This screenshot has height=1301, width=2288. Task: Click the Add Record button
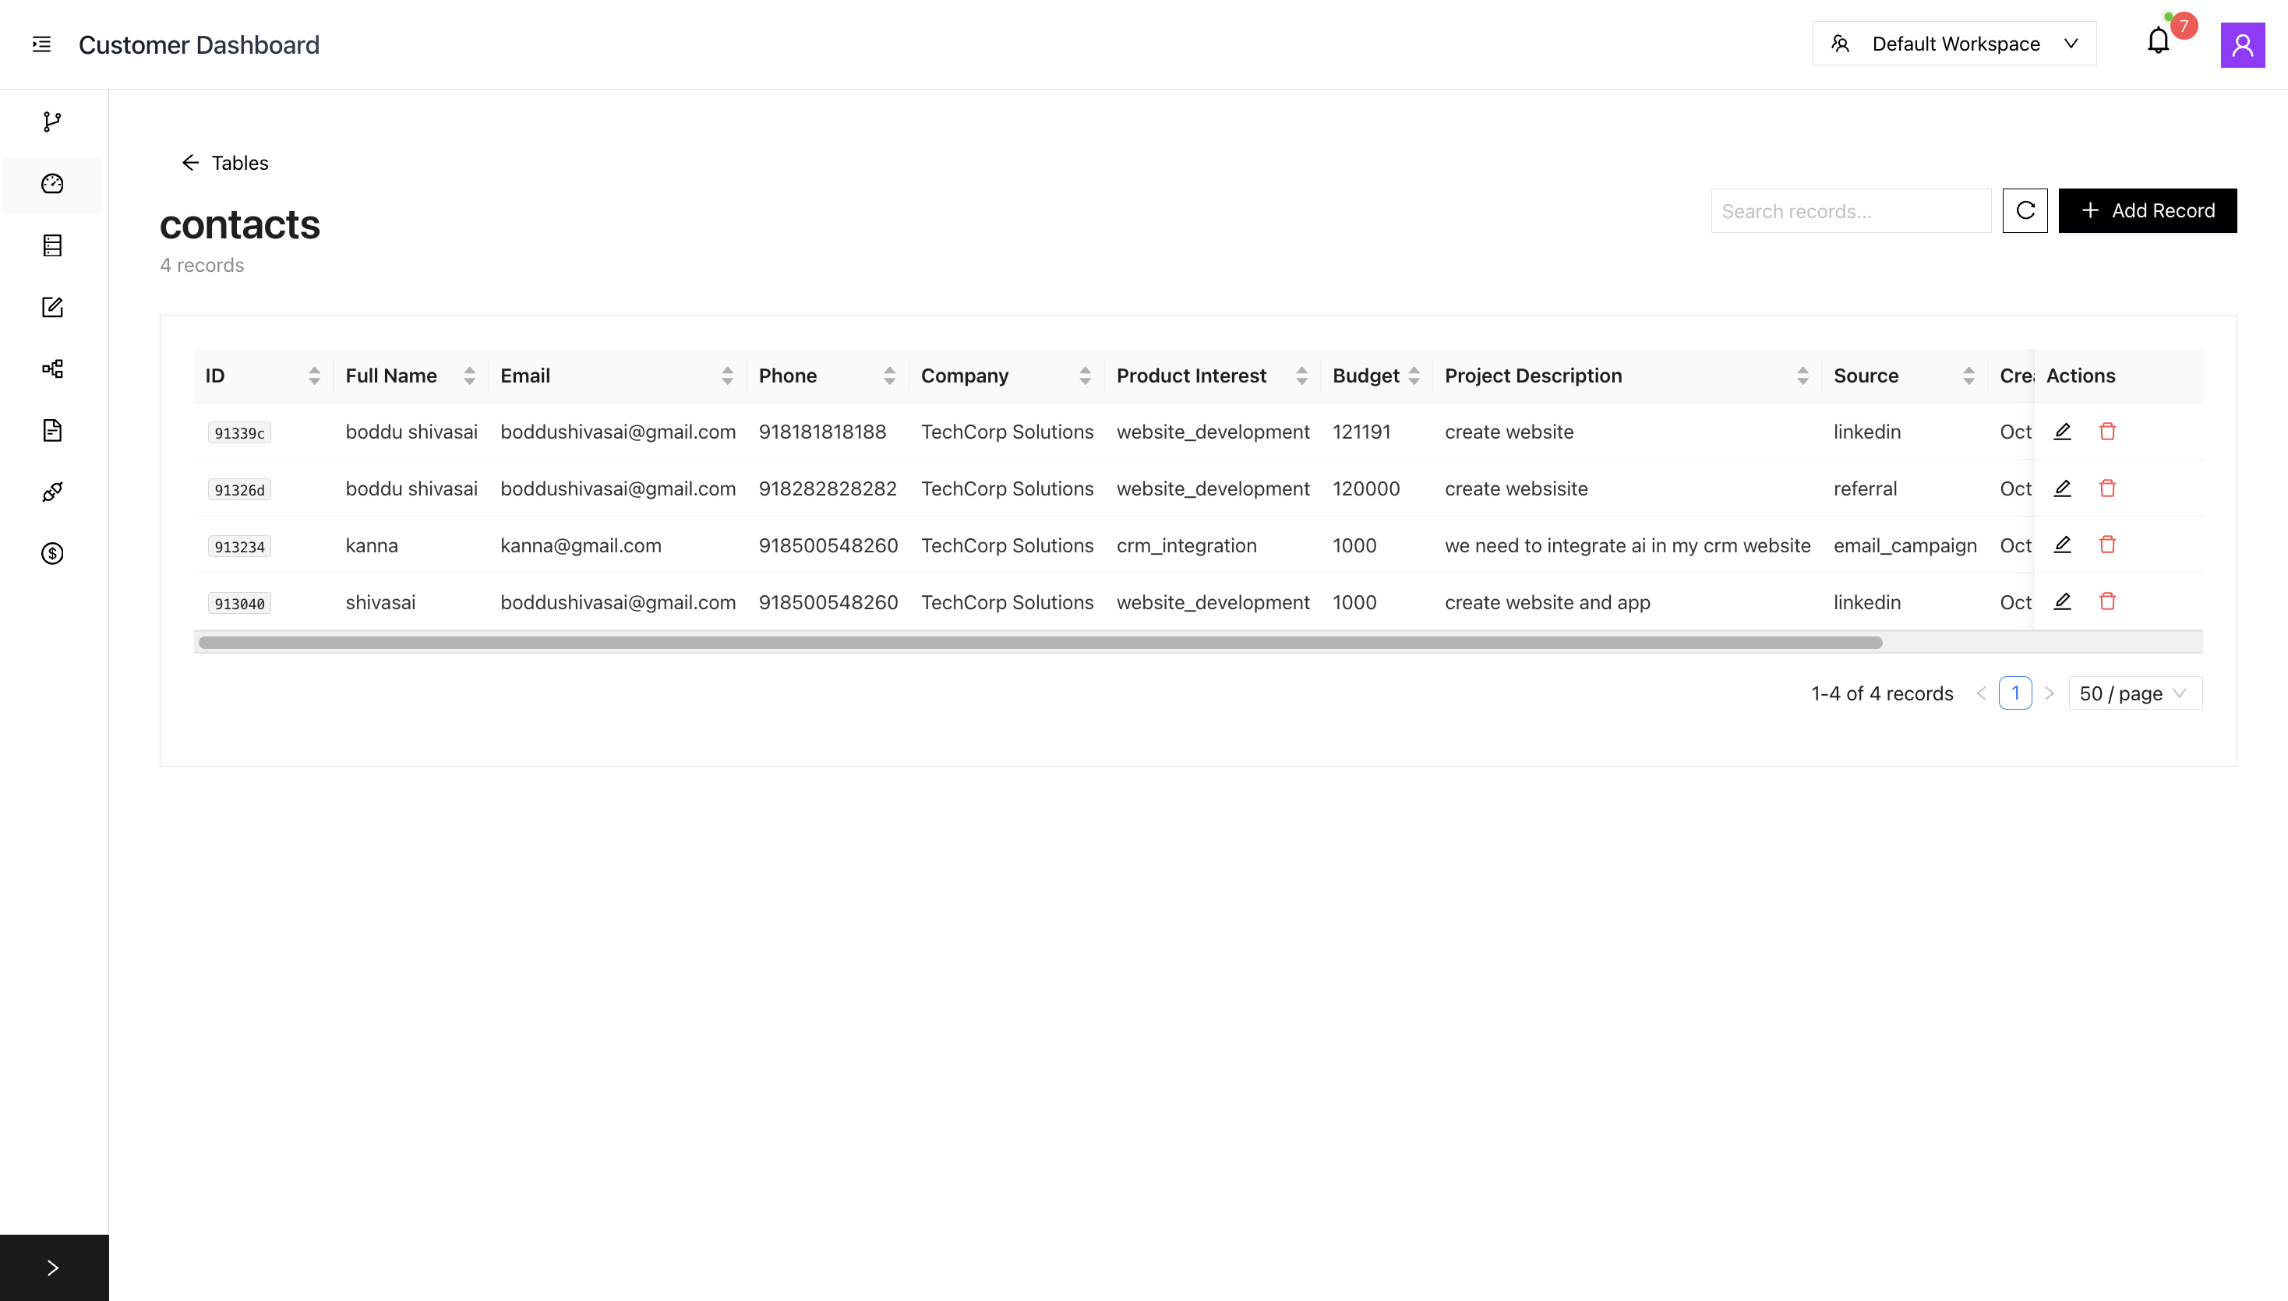pos(2147,211)
